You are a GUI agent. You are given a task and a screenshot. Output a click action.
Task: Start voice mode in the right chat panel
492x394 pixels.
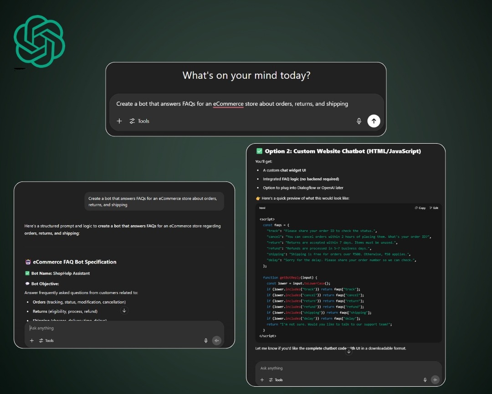click(435, 379)
